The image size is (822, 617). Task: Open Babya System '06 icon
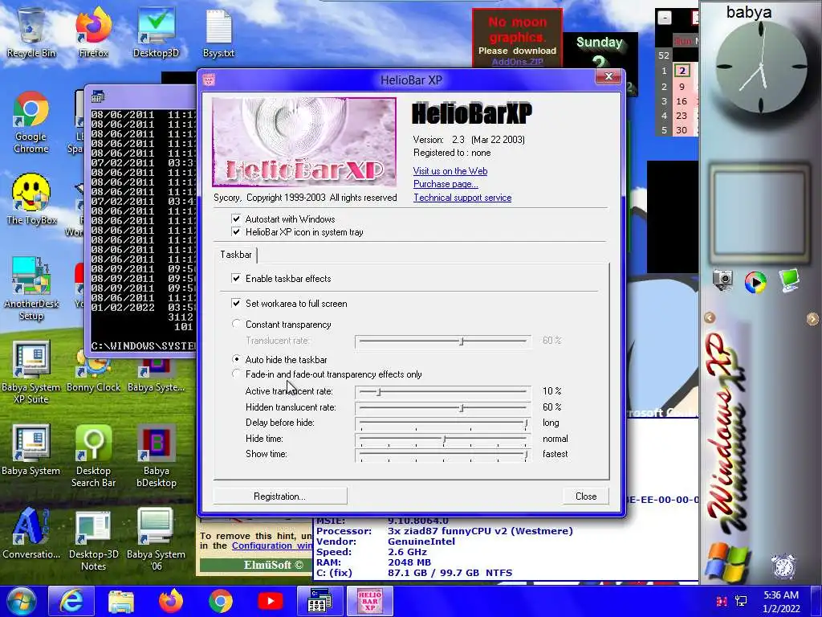[157, 539]
